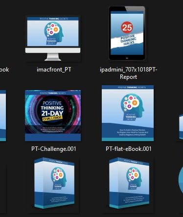Click the iPad home button in report thumbnail
Viewport: 183px width, 217px height.
tap(127, 58)
